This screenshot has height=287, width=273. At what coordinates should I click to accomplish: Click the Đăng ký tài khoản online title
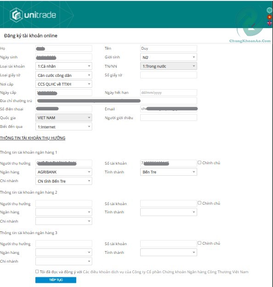point(31,35)
